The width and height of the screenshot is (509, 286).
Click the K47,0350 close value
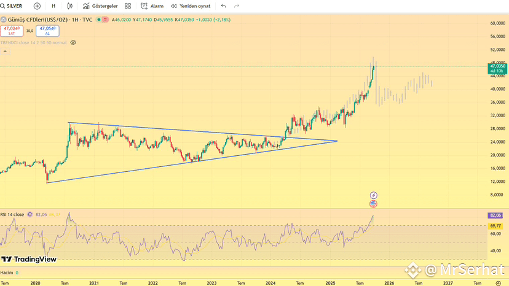pyautogui.click(x=184, y=20)
